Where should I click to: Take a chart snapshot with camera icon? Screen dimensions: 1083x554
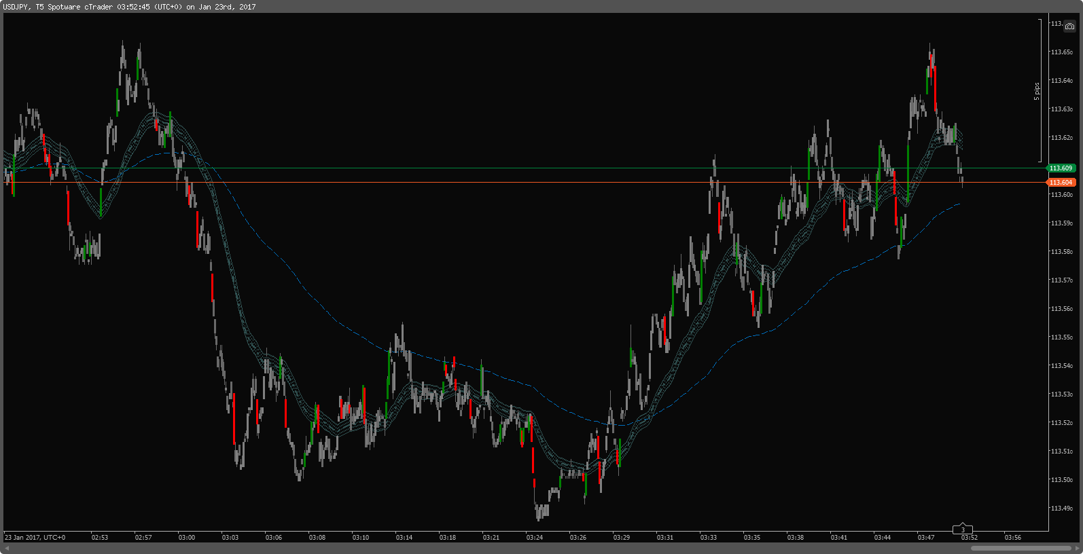1070,26
